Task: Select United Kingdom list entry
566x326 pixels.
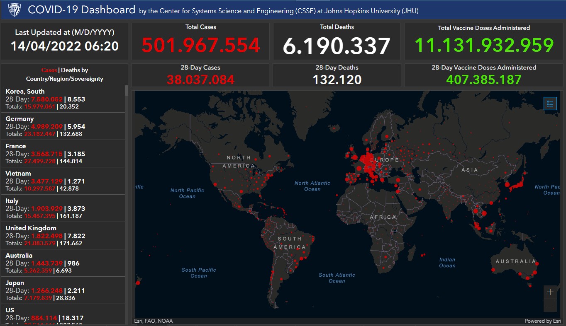Action: [31, 228]
